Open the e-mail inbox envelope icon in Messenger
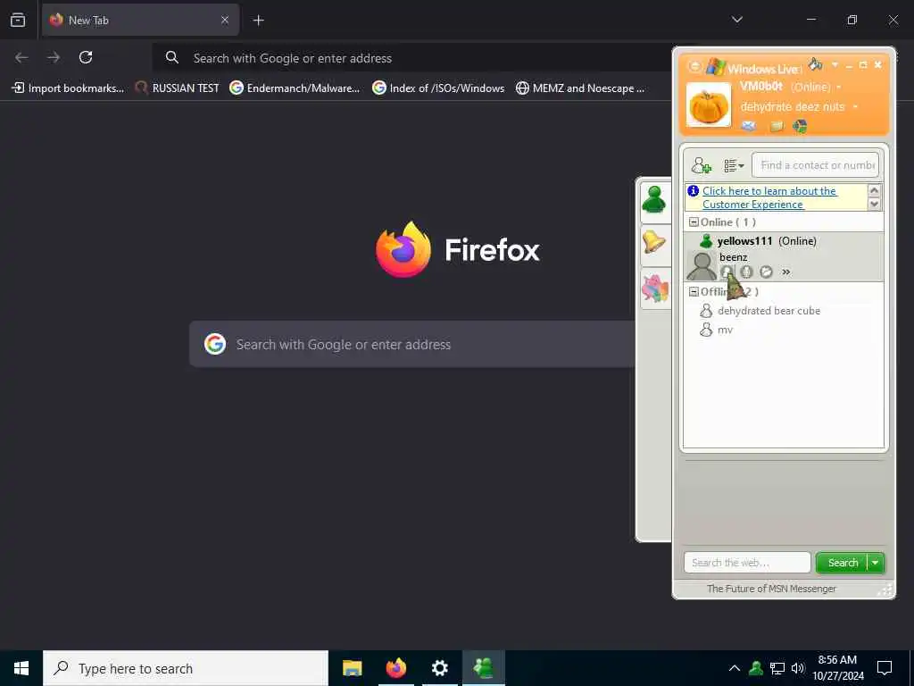Viewport: 914px width, 686px height. [749, 125]
